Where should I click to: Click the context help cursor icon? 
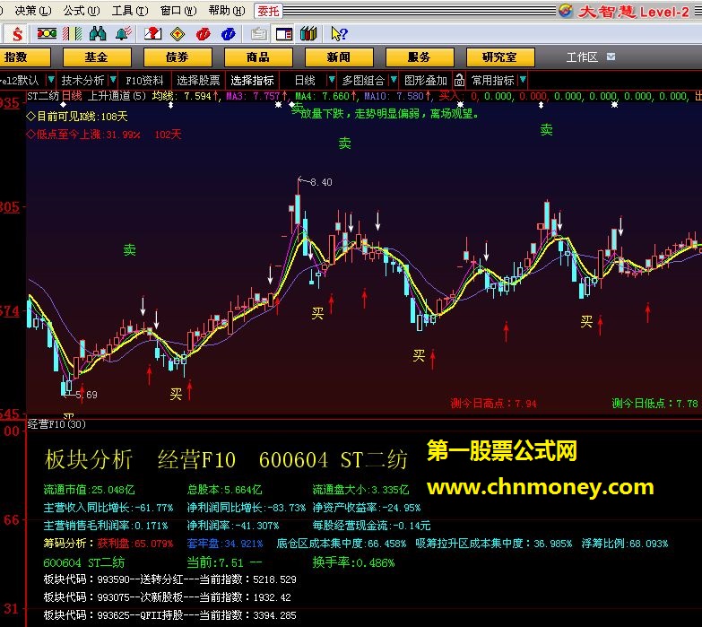coord(339,33)
